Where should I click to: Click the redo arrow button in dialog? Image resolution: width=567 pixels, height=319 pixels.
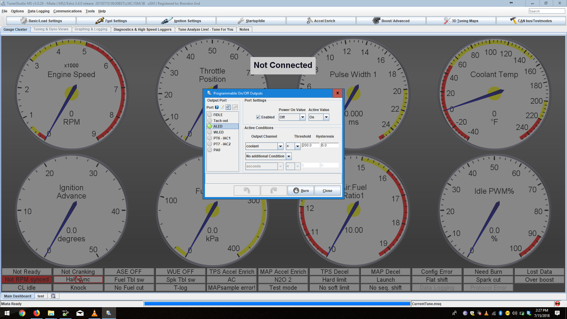point(274,191)
